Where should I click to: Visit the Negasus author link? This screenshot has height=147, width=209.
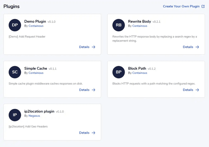click(35, 116)
